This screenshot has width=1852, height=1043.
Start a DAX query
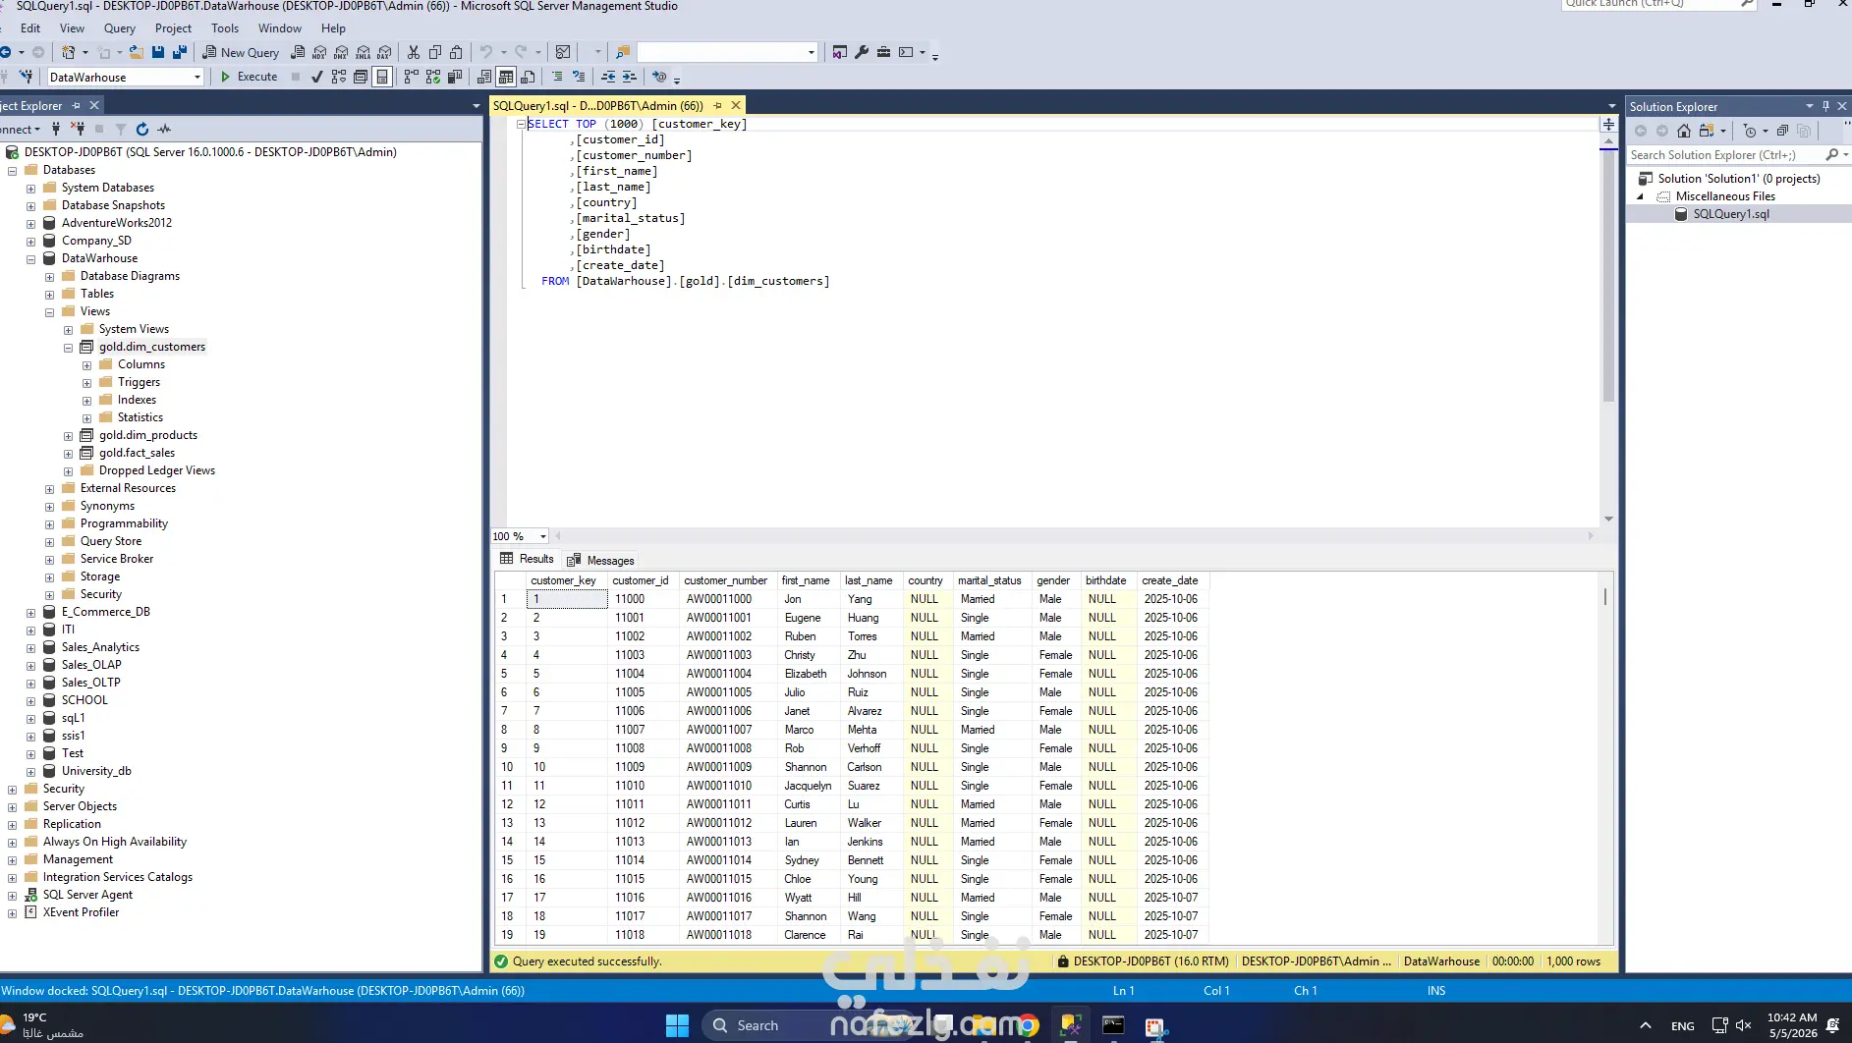tap(385, 52)
